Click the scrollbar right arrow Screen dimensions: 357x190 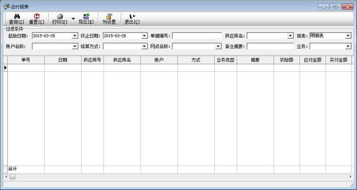click(351, 177)
